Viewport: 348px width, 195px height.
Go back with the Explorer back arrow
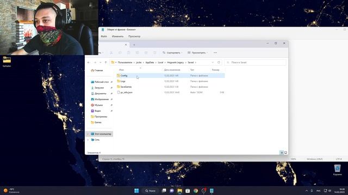[x=89, y=63]
